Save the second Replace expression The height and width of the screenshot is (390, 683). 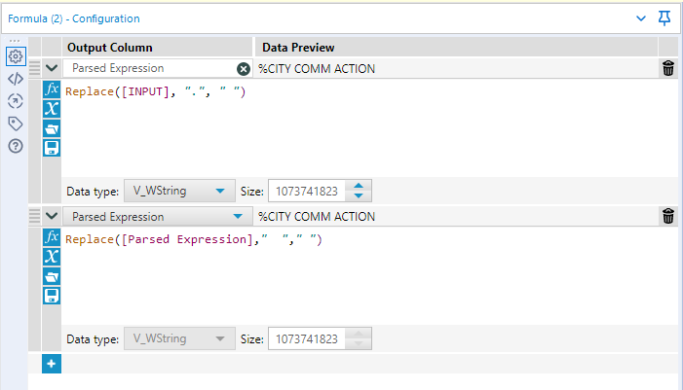point(52,296)
